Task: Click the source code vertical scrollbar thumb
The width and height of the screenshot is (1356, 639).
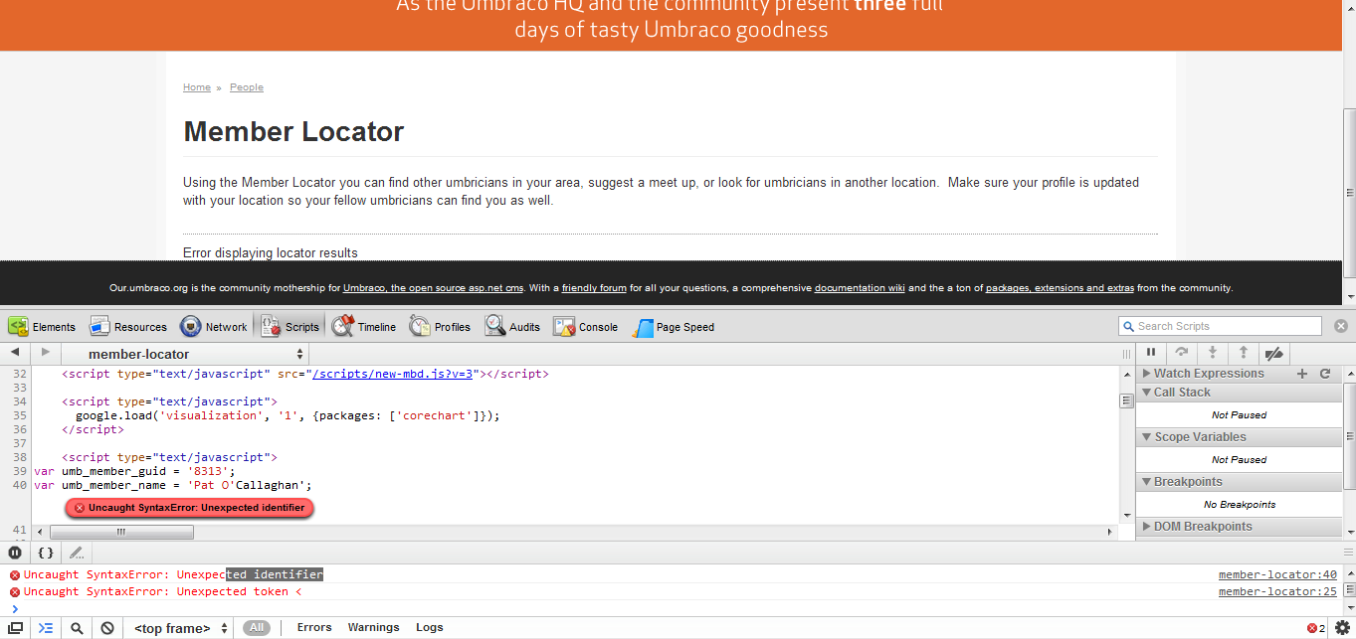Action: 1127,400
